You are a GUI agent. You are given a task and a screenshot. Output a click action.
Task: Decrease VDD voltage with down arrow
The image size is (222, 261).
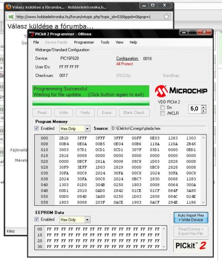203,111
